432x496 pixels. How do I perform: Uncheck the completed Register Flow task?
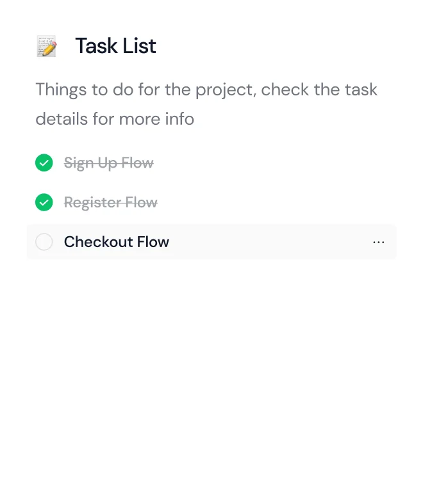click(44, 202)
